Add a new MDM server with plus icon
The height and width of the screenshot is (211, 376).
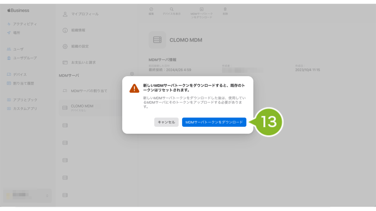pos(132,74)
